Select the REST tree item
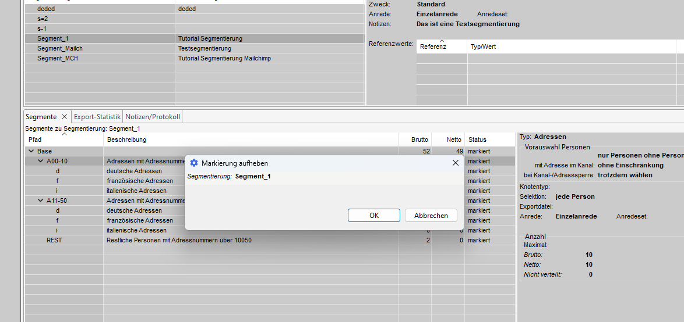Viewport: 684px width, 322px height. [54, 240]
